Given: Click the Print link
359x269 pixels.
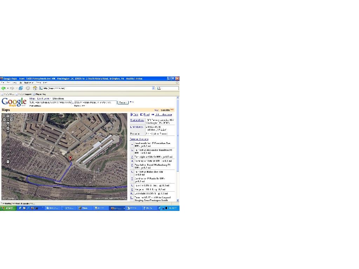Looking at the screenshot, I should [134, 115].
